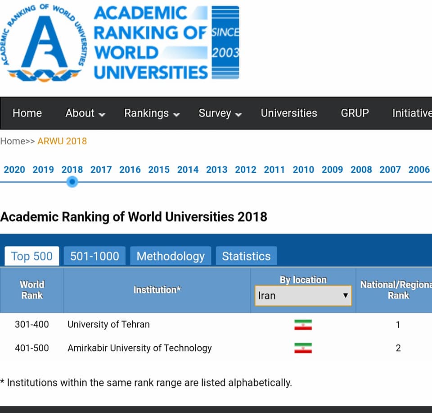Select year 2014 on the timeline
The width and height of the screenshot is (432, 413).
click(188, 169)
